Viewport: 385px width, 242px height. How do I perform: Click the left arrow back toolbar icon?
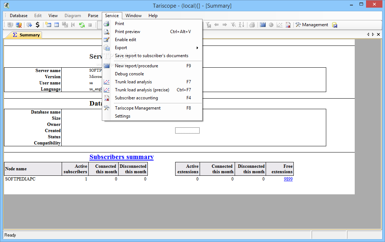[x=216, y=25]
